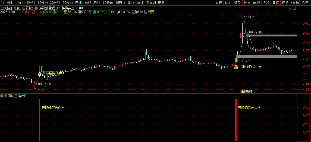Click the panel layout icon at top-left corner
This screenshot has width=311, height=142.
point(3,3)
